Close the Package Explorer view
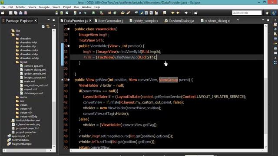This screenshot has width=278, height=156. 36,21
